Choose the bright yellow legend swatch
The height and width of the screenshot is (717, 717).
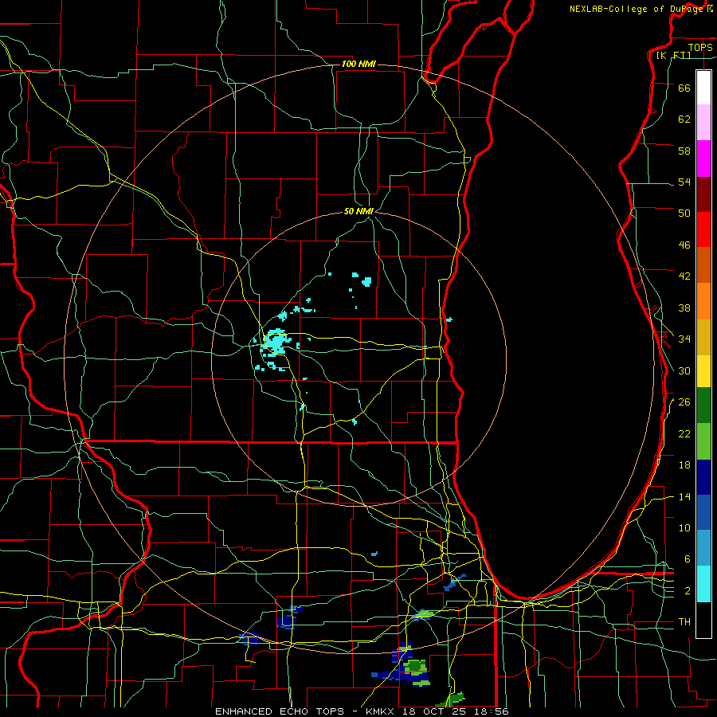click(x=703, y=371)
